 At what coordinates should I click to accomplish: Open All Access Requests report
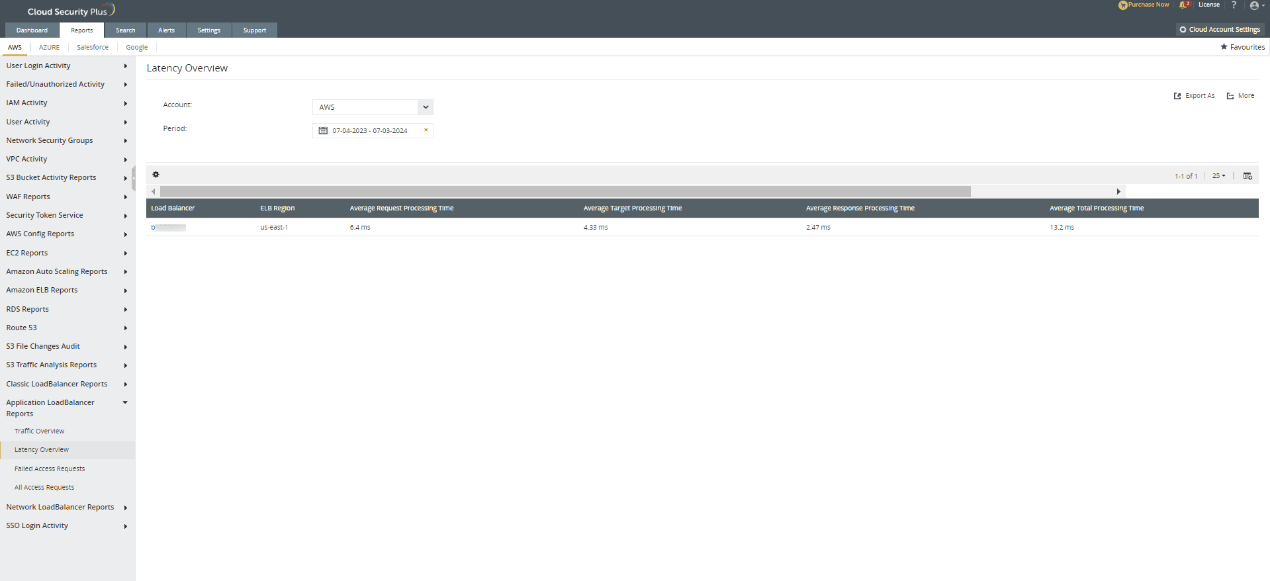pyautogui.click(x=44, y=487)
